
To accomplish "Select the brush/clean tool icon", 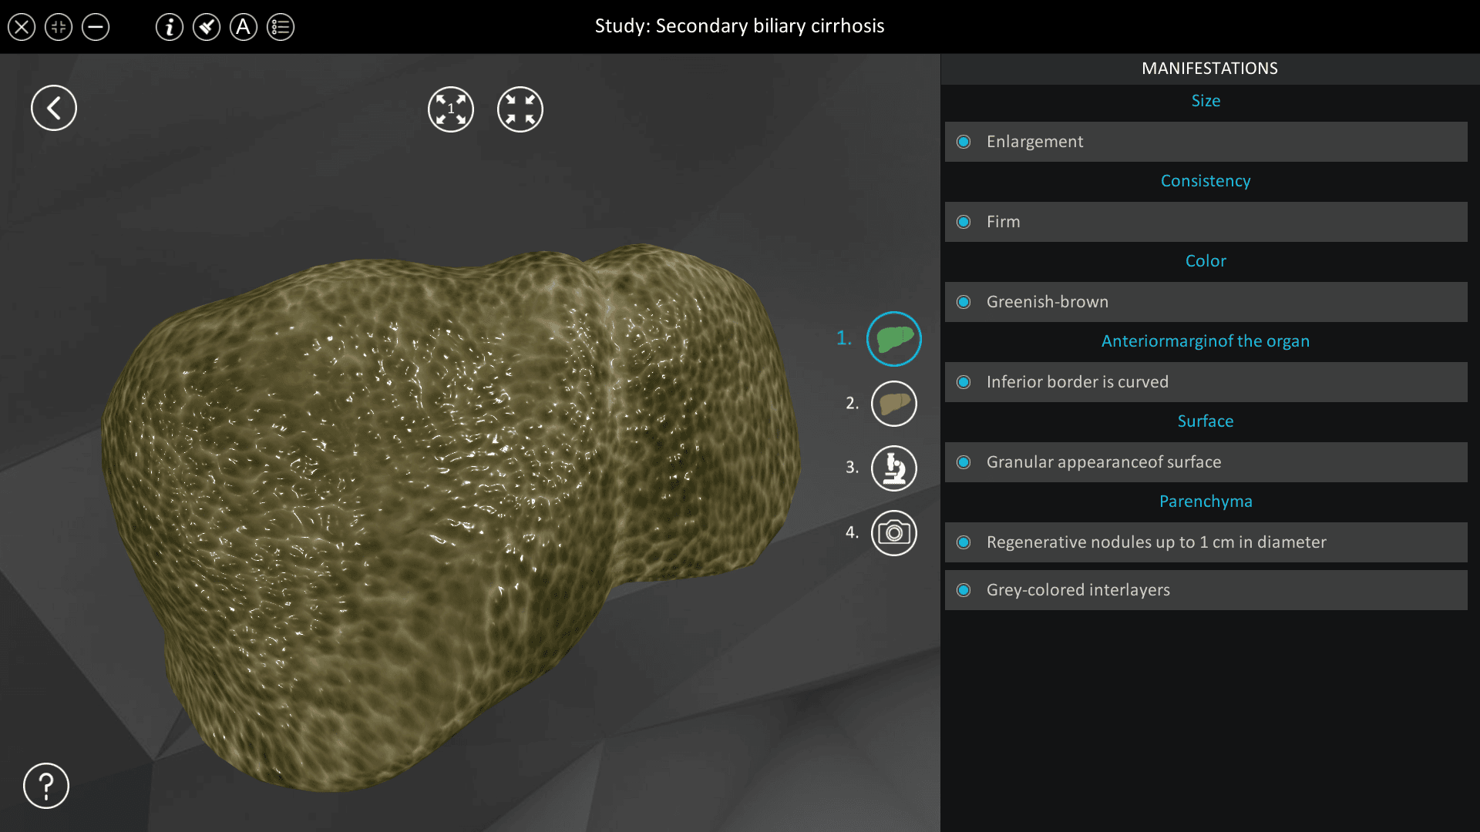I will pos(207,28).
